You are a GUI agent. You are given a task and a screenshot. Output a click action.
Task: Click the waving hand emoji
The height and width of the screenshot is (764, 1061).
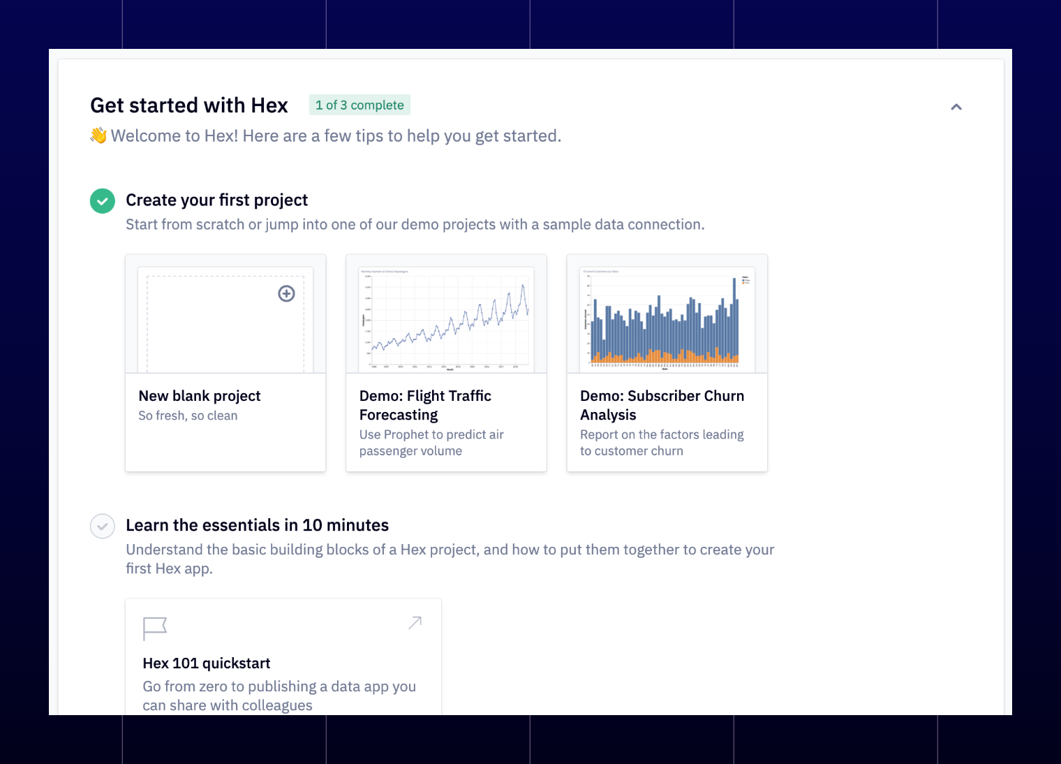point(98,135)
